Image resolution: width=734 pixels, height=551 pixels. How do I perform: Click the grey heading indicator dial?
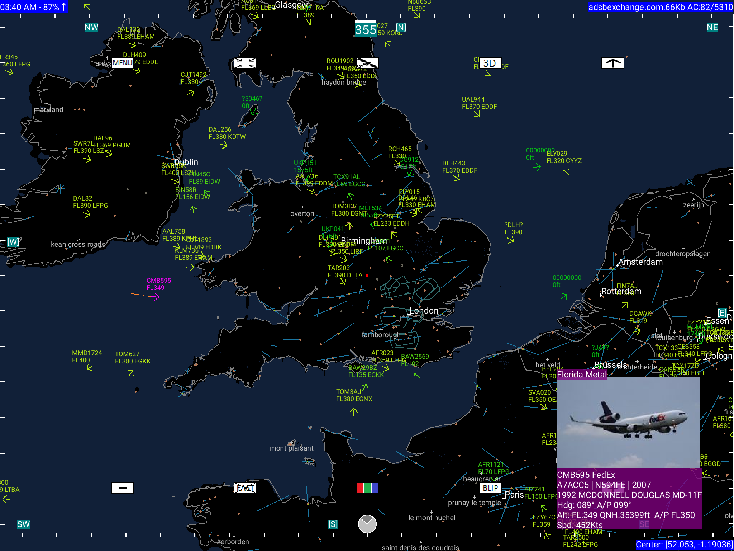[x=367, y=524]
